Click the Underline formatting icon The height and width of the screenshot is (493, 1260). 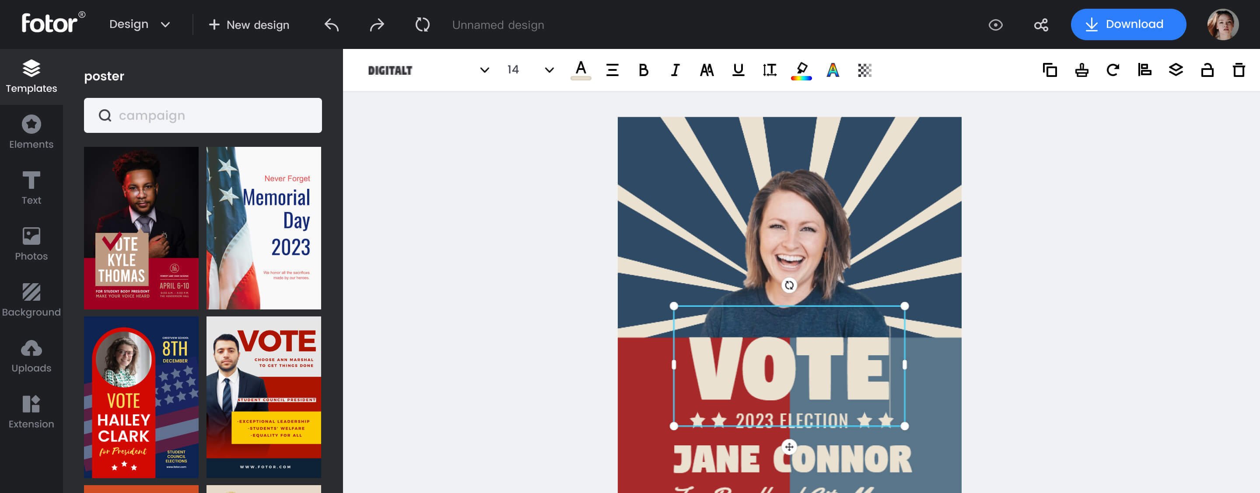click(738, 70)
